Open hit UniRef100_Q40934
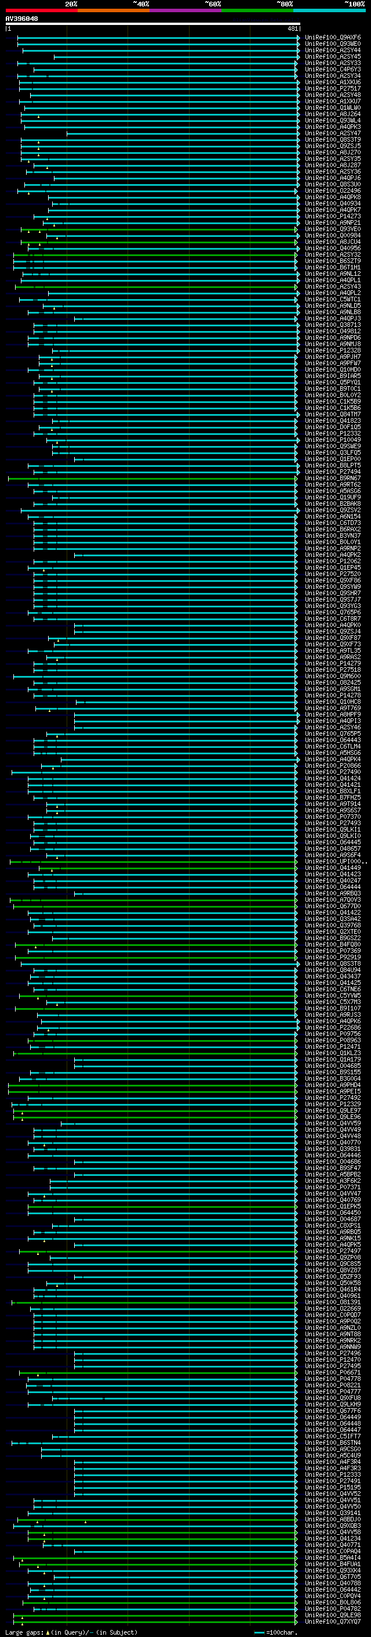This screenshot has width=371, height=1637. [x=333, y=204]
